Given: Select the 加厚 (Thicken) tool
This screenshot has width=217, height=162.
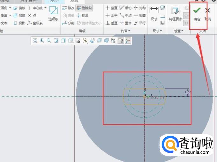Looking at the screenshot, I should pos(19,16).
